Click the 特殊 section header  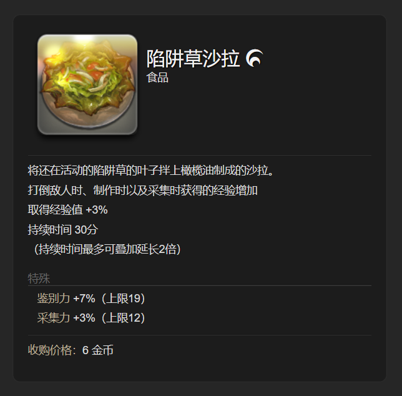point(39,279)
